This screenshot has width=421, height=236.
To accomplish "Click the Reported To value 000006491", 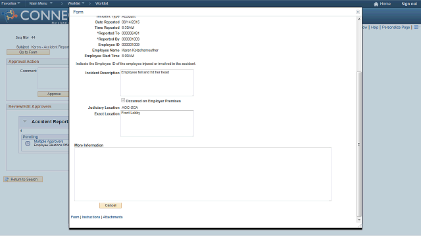I will point(130,33).
